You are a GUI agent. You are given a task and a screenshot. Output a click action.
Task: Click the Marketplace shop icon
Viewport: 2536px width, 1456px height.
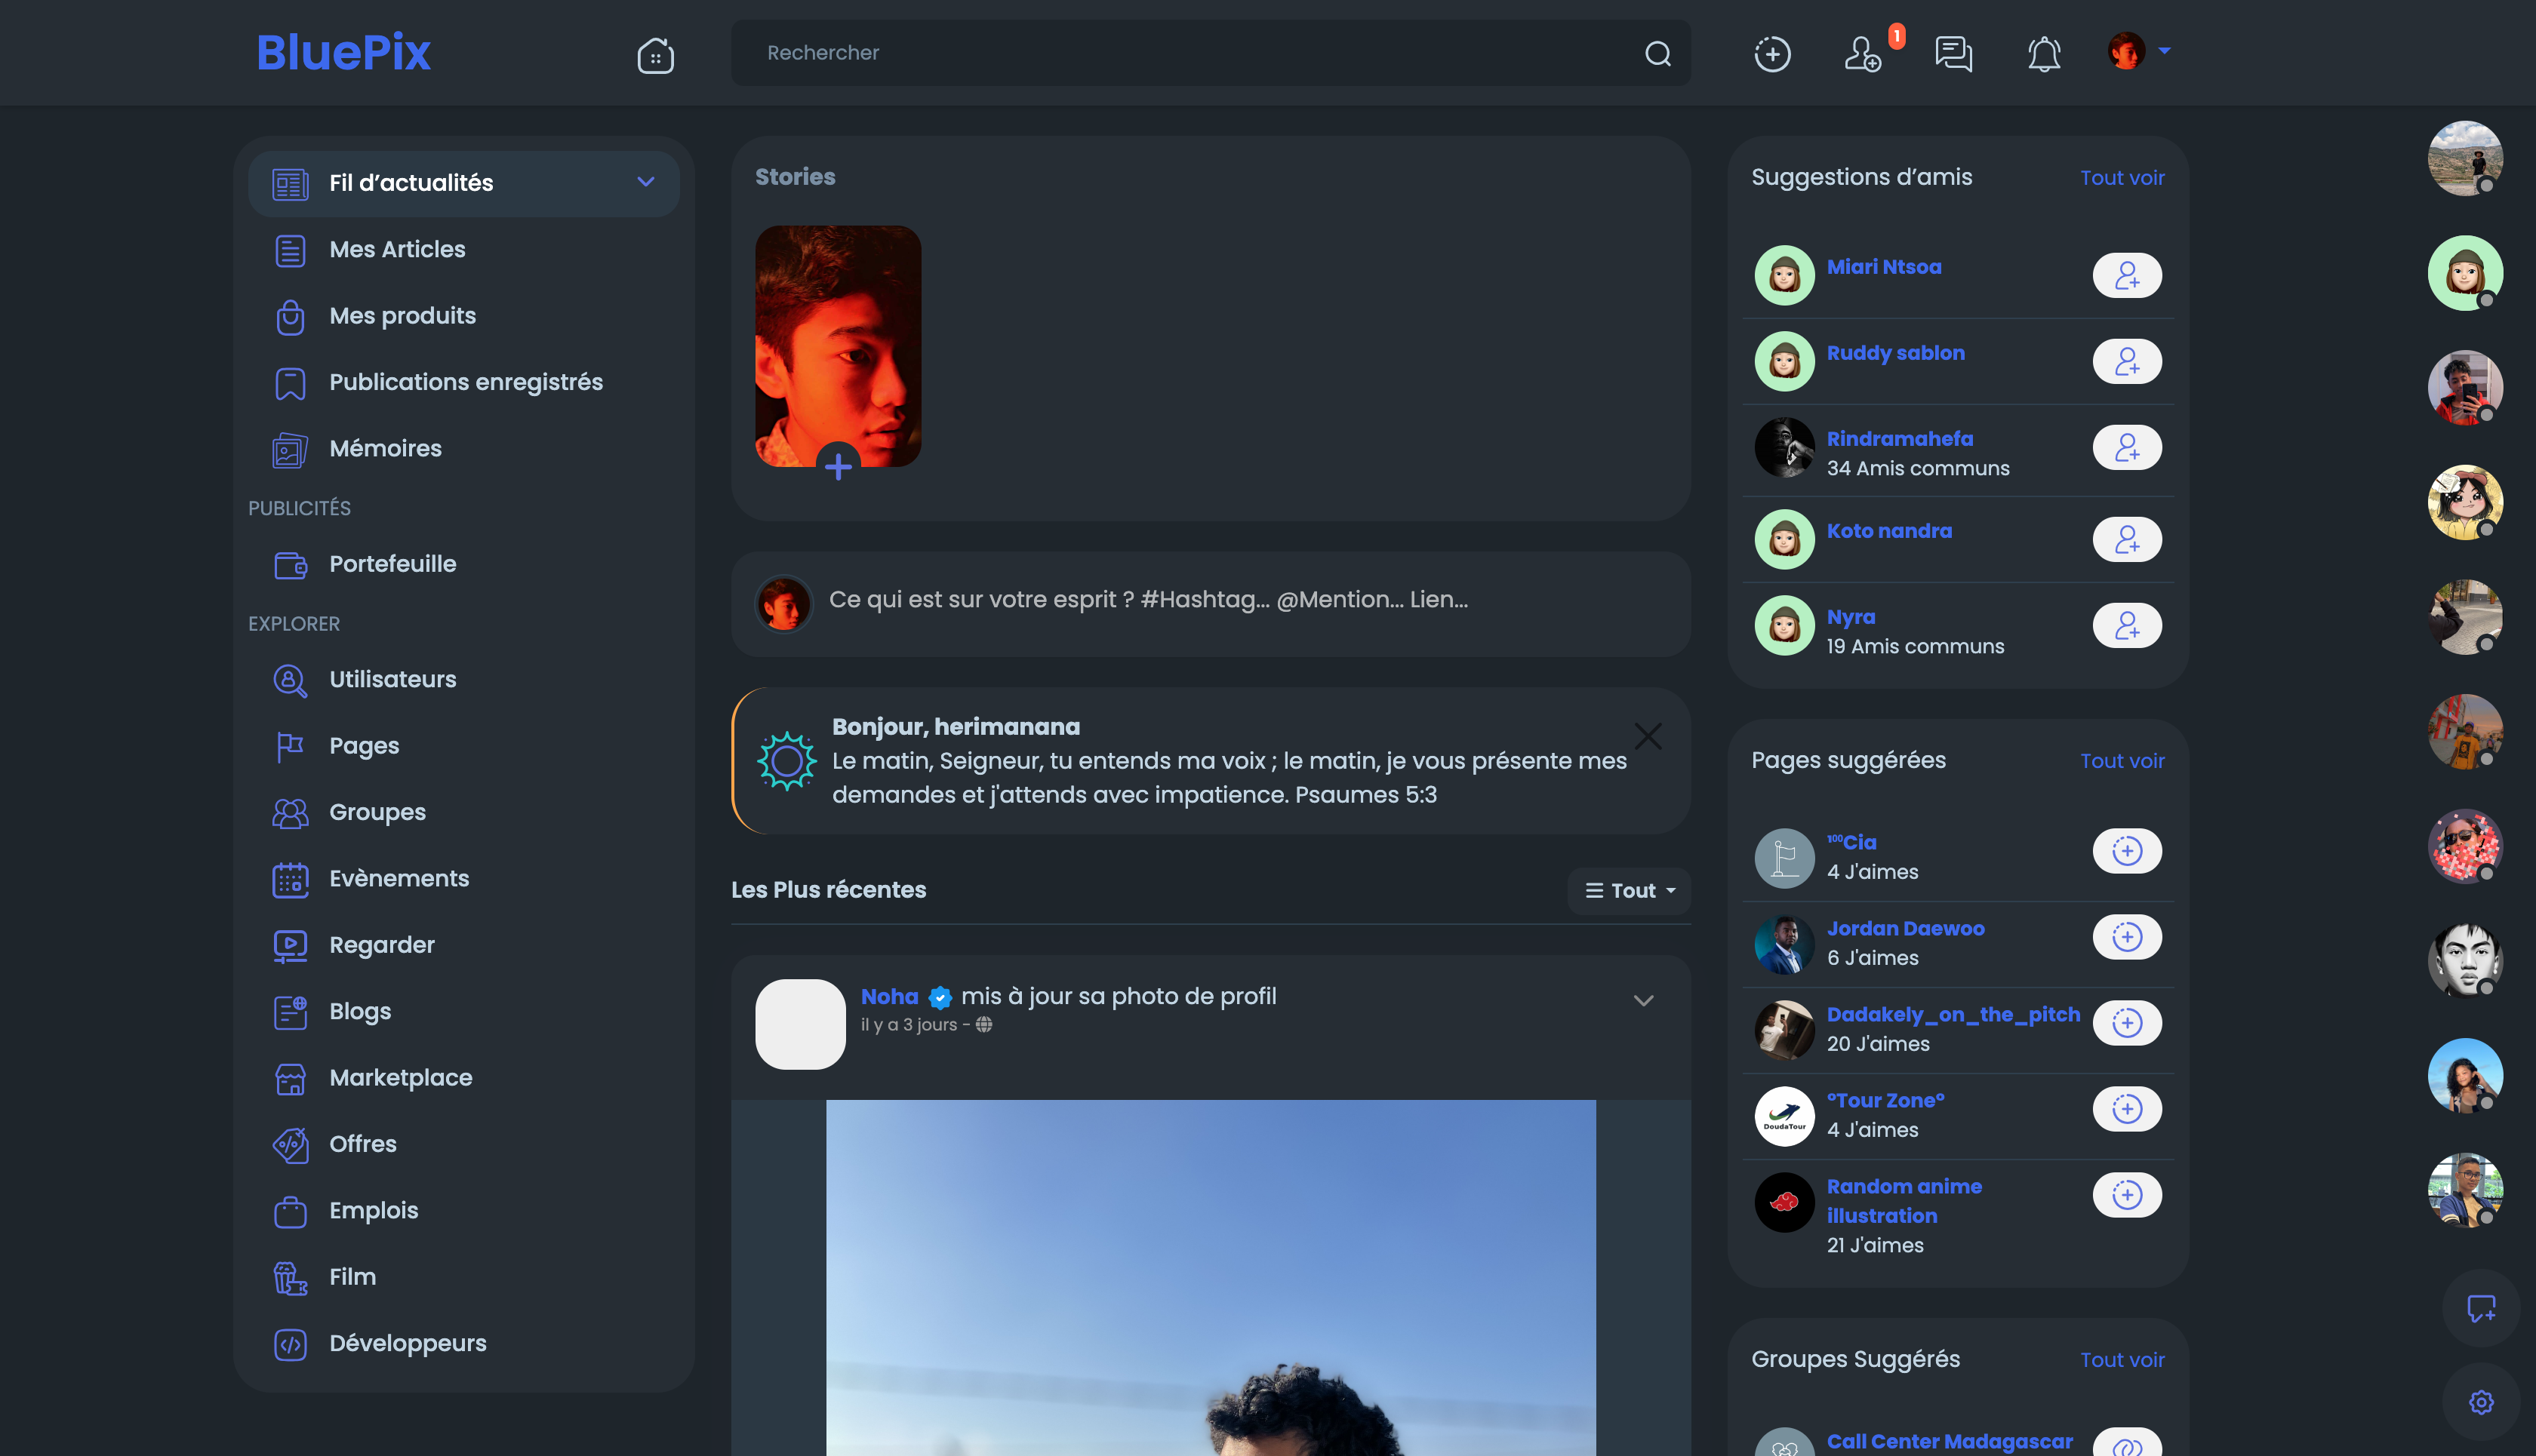[290, 1079]
